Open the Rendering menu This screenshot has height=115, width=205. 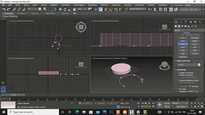(x=93, y=5)
